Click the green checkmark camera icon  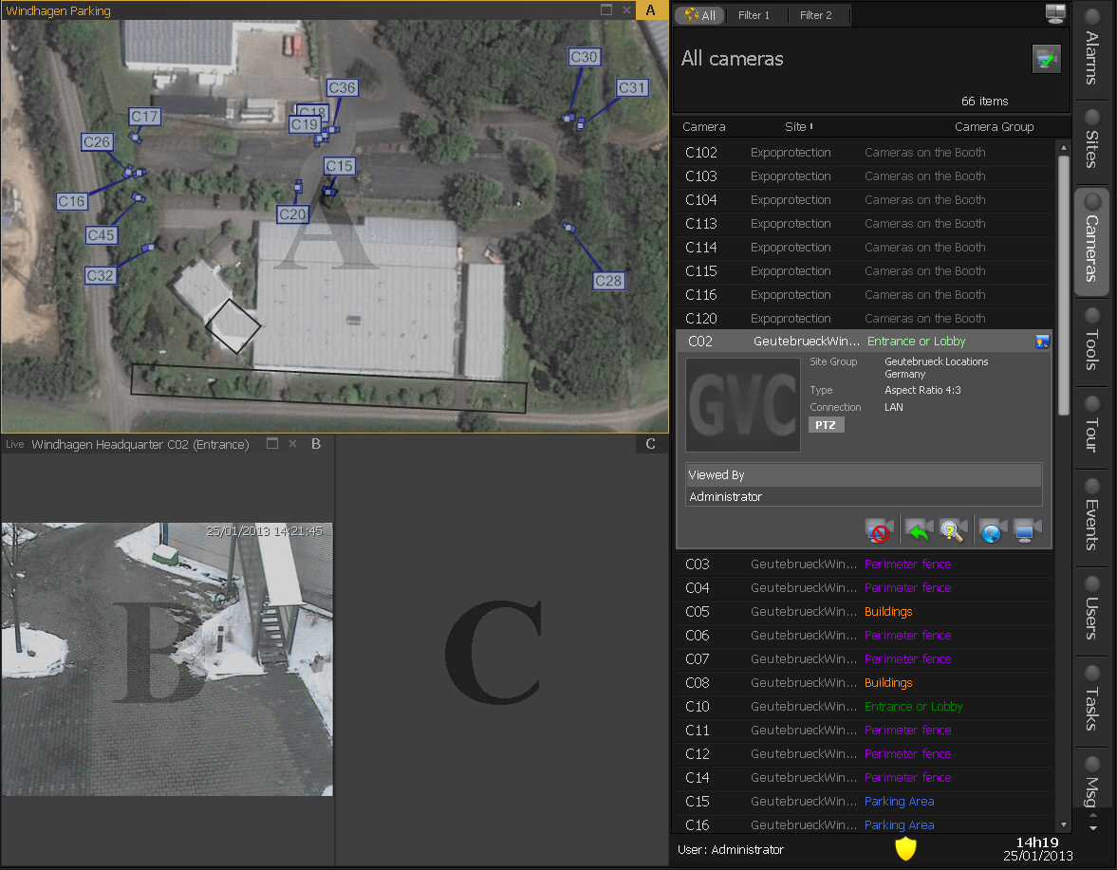pos(1046,59)
